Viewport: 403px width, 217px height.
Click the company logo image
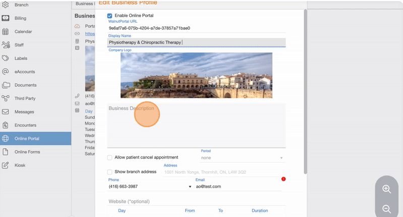tap(196, 75)
